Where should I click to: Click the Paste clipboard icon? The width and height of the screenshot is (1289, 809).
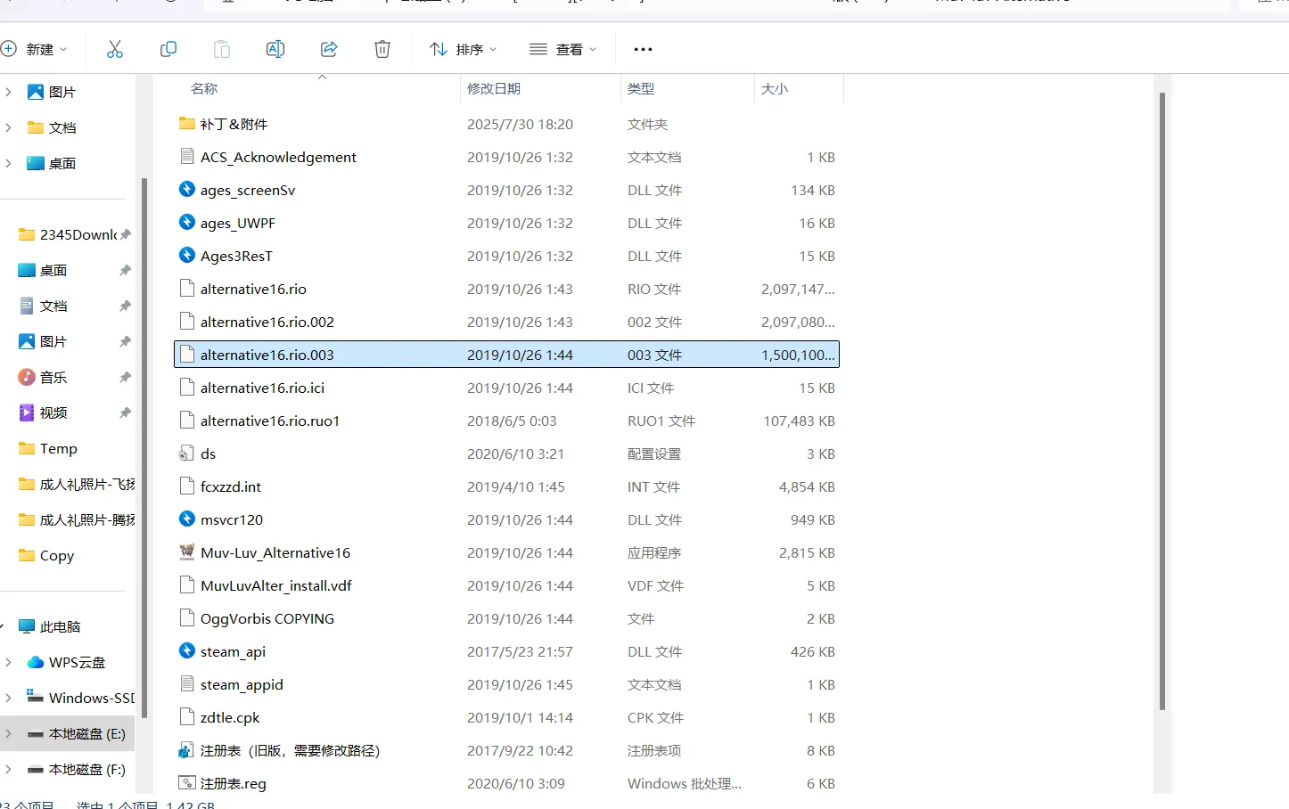click(222, 49)
